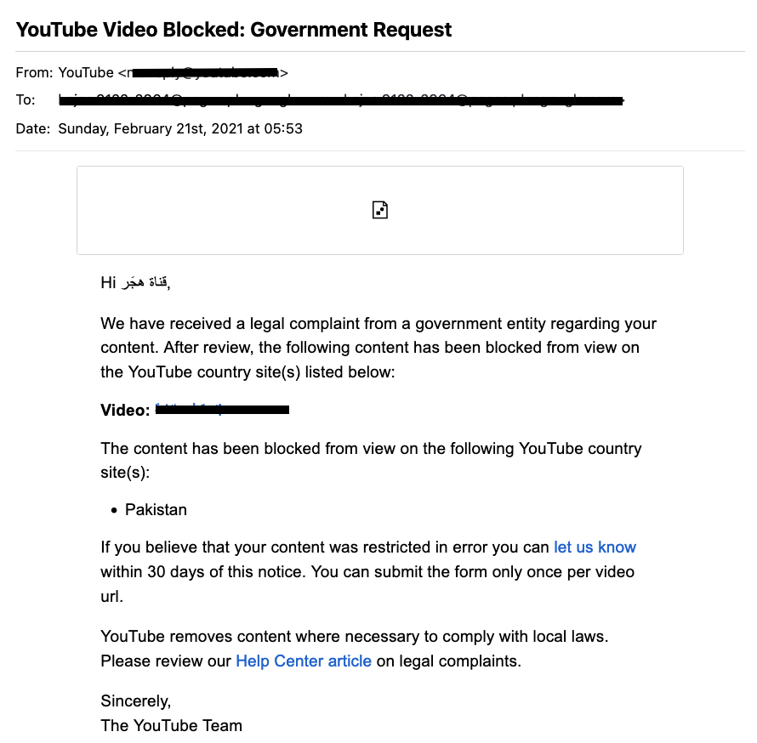The image size is (757, 743).
Task: Click the broken image icon in the banner
Action: click(x=380, y=210)
